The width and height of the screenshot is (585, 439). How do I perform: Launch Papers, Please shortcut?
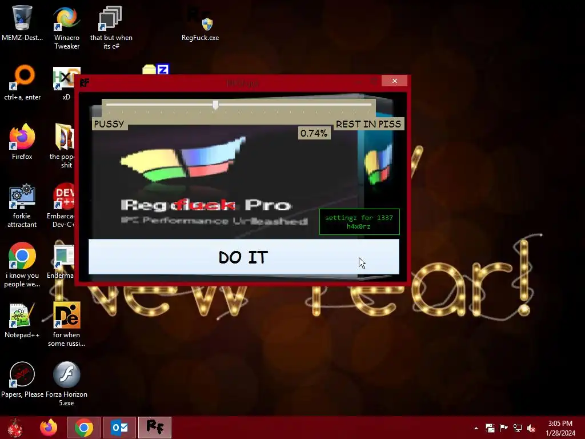tap(22, 380)
